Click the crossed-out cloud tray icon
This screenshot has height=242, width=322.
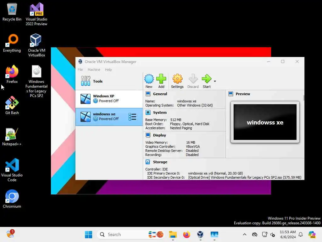coord(255,234)
